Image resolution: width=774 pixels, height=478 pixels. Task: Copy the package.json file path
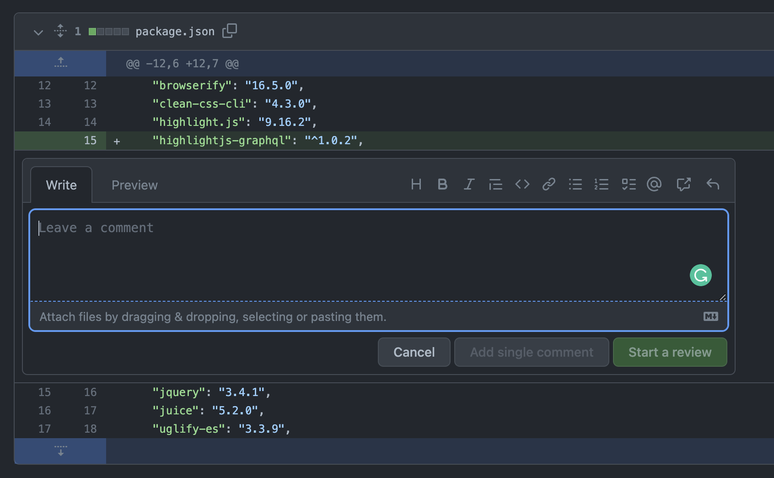pos(229,31)
